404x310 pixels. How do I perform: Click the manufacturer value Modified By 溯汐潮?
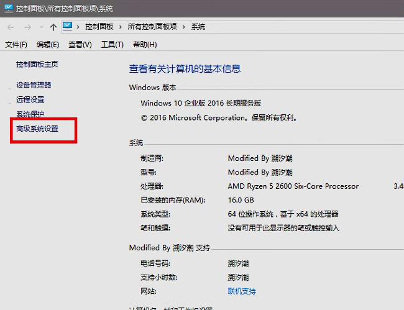[260, 158]
